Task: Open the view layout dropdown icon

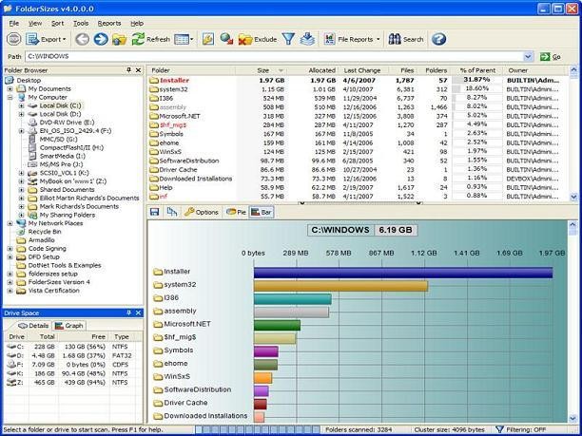Action: 184,39
